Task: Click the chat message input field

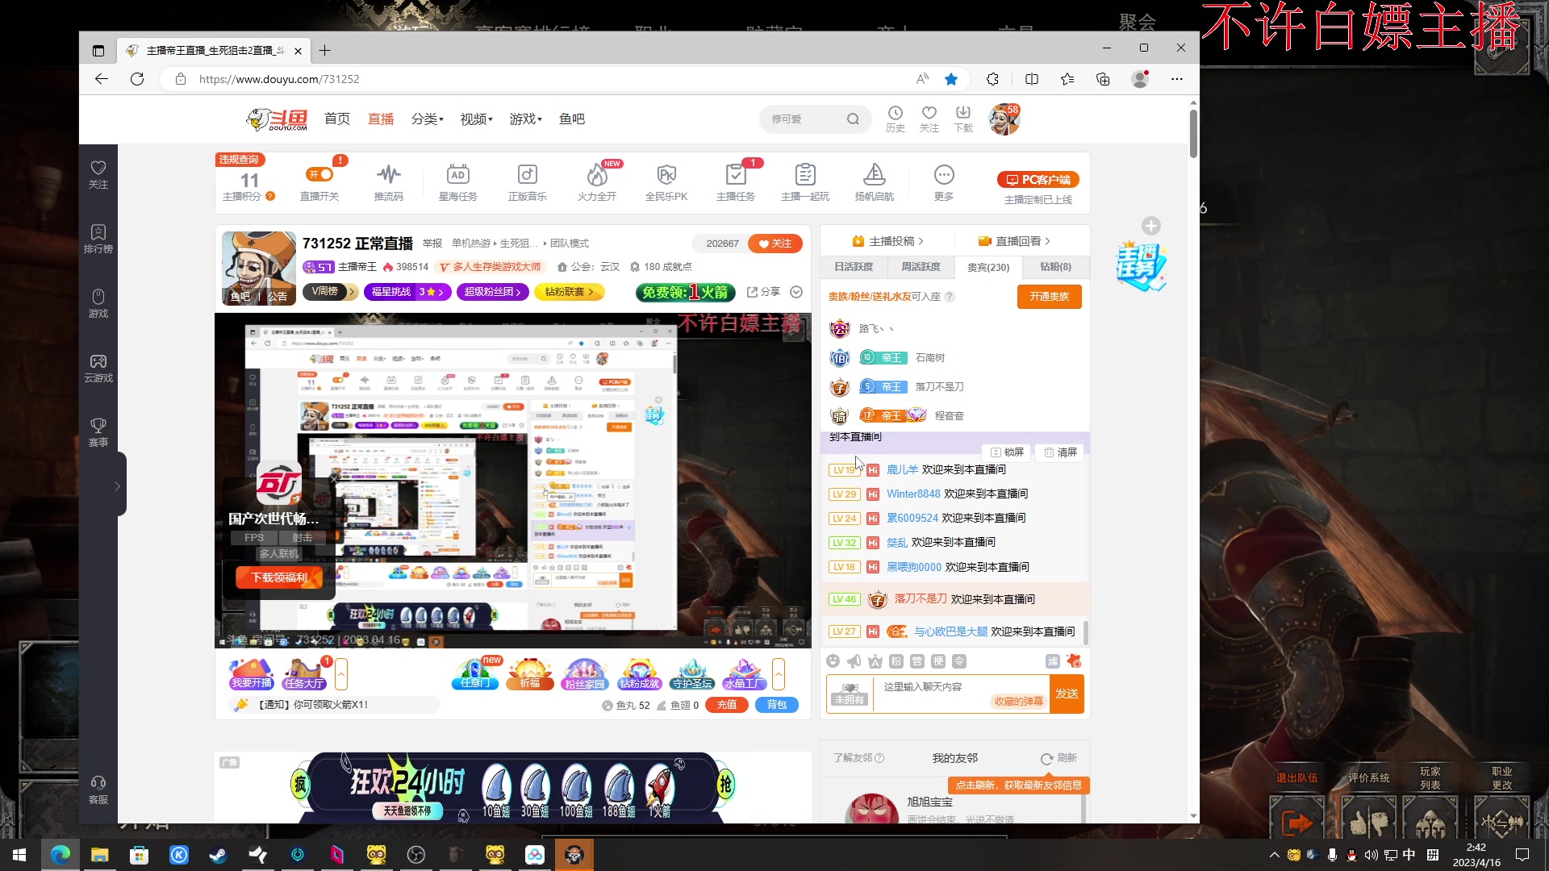Action: pos(936,687)
